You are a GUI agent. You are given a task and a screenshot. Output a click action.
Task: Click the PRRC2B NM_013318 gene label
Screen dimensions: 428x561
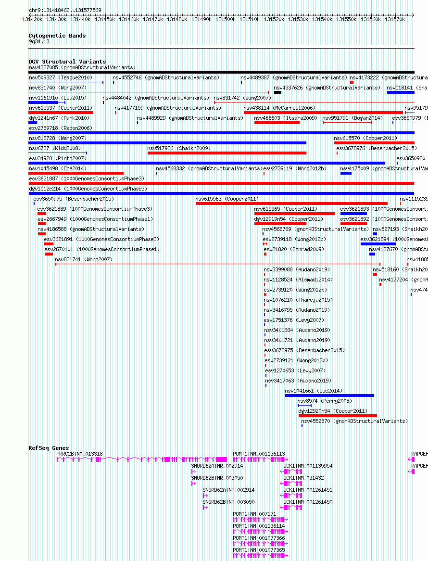(79, 454)
